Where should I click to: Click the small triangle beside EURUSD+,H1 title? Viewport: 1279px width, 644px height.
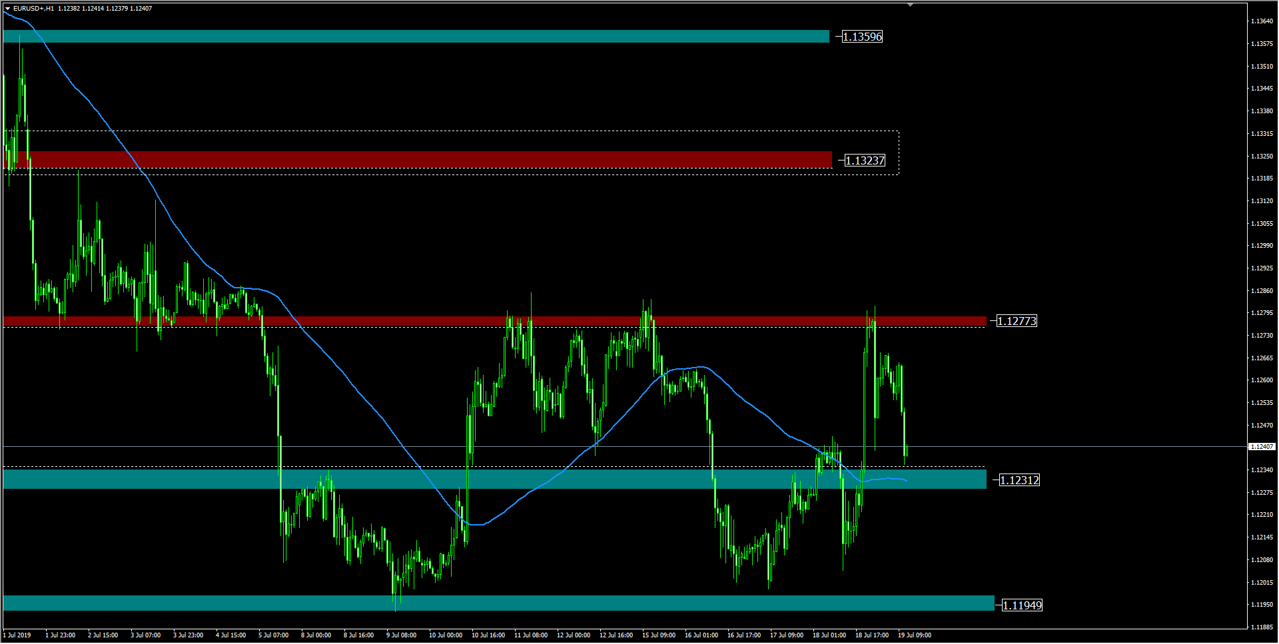click(x=7, y=9)
